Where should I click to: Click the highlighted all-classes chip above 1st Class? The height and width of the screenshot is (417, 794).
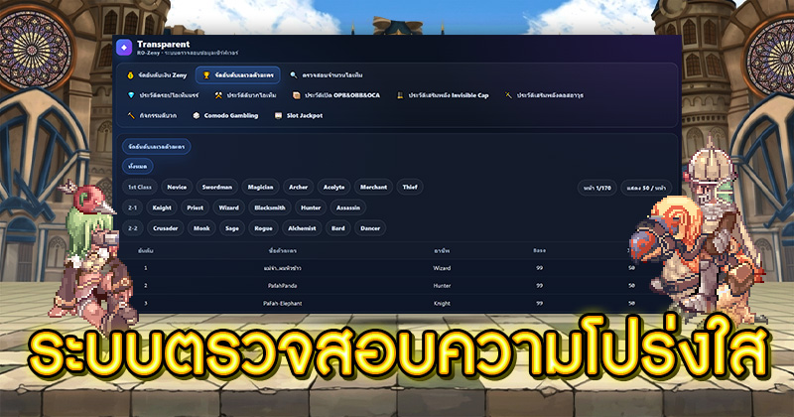138,166
